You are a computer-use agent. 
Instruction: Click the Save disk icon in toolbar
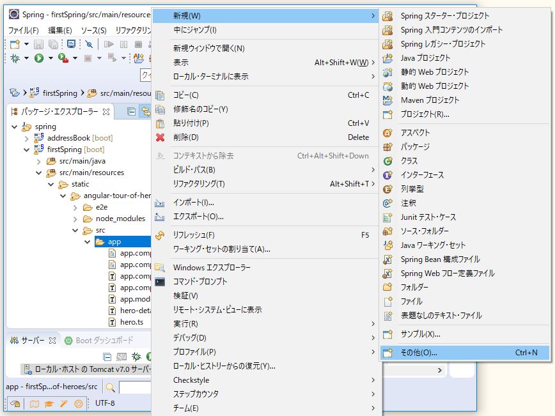pyautogui.click(x=38, y=44)
